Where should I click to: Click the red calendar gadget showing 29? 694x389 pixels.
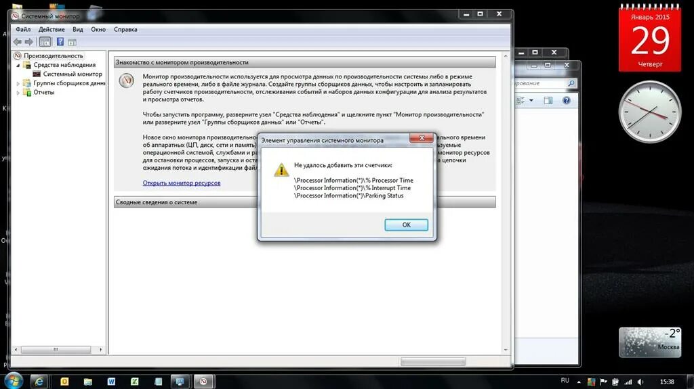pos(650,39)
